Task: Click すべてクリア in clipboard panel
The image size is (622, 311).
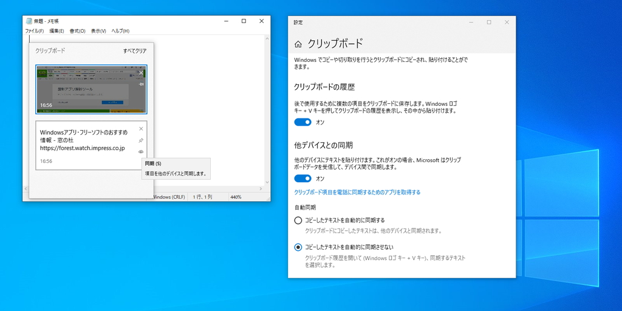Action: (134, 51)
